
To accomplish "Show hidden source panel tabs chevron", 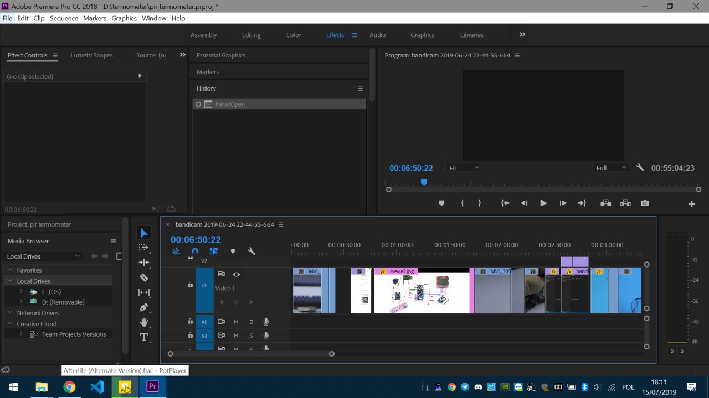I will 182,55.
